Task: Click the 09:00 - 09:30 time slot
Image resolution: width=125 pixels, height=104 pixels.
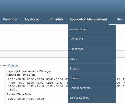Action: [x=55, y=79]
